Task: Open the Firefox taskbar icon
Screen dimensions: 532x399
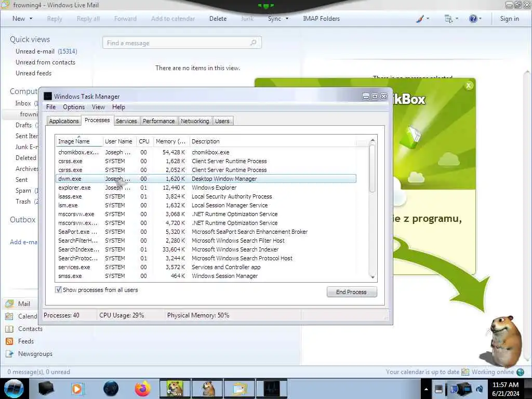Action: 143,389
